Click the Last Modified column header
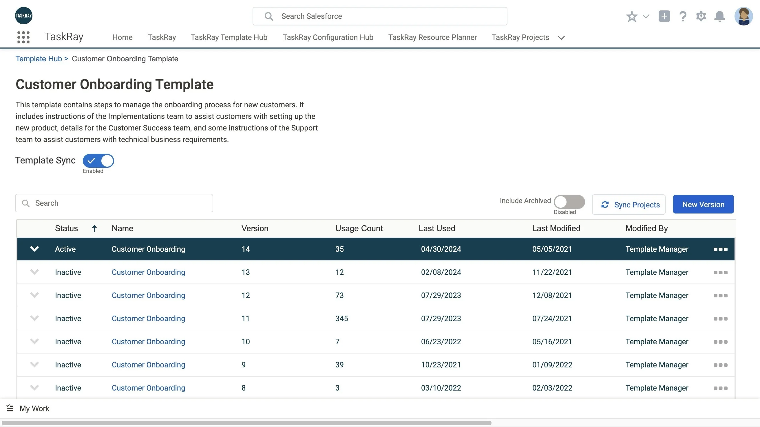 556,228
